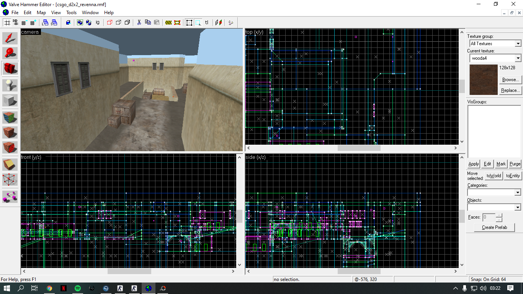This screenshot has width=523, height=294.
Task: Click the scissors Cut icon
Action: point(139,22)
